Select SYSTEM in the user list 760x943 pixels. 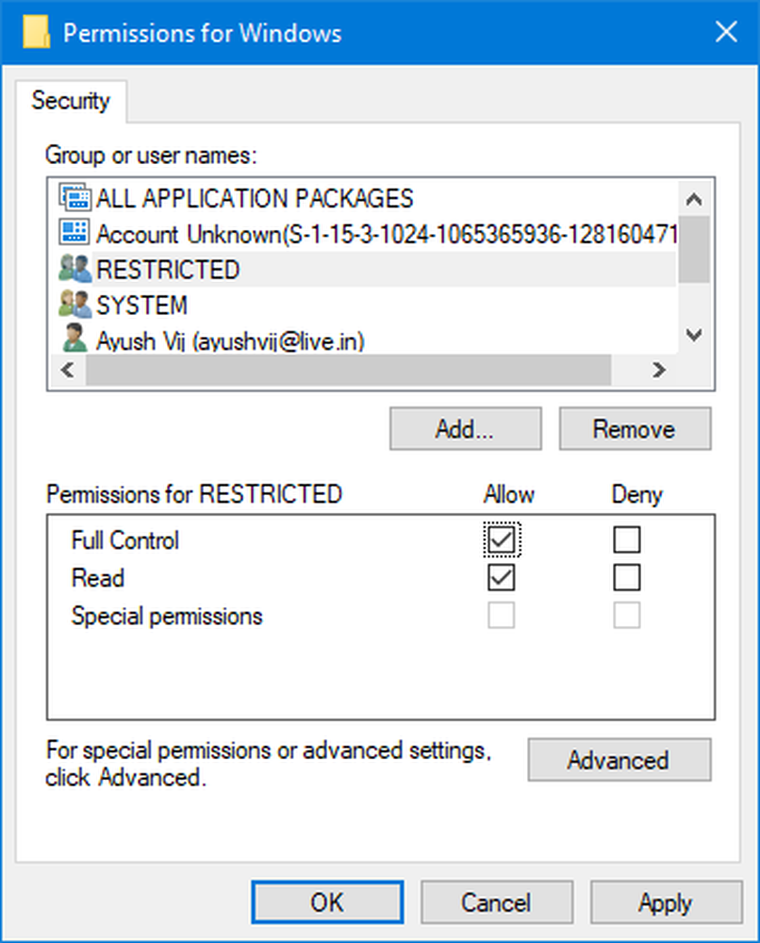tap(141, 306)
